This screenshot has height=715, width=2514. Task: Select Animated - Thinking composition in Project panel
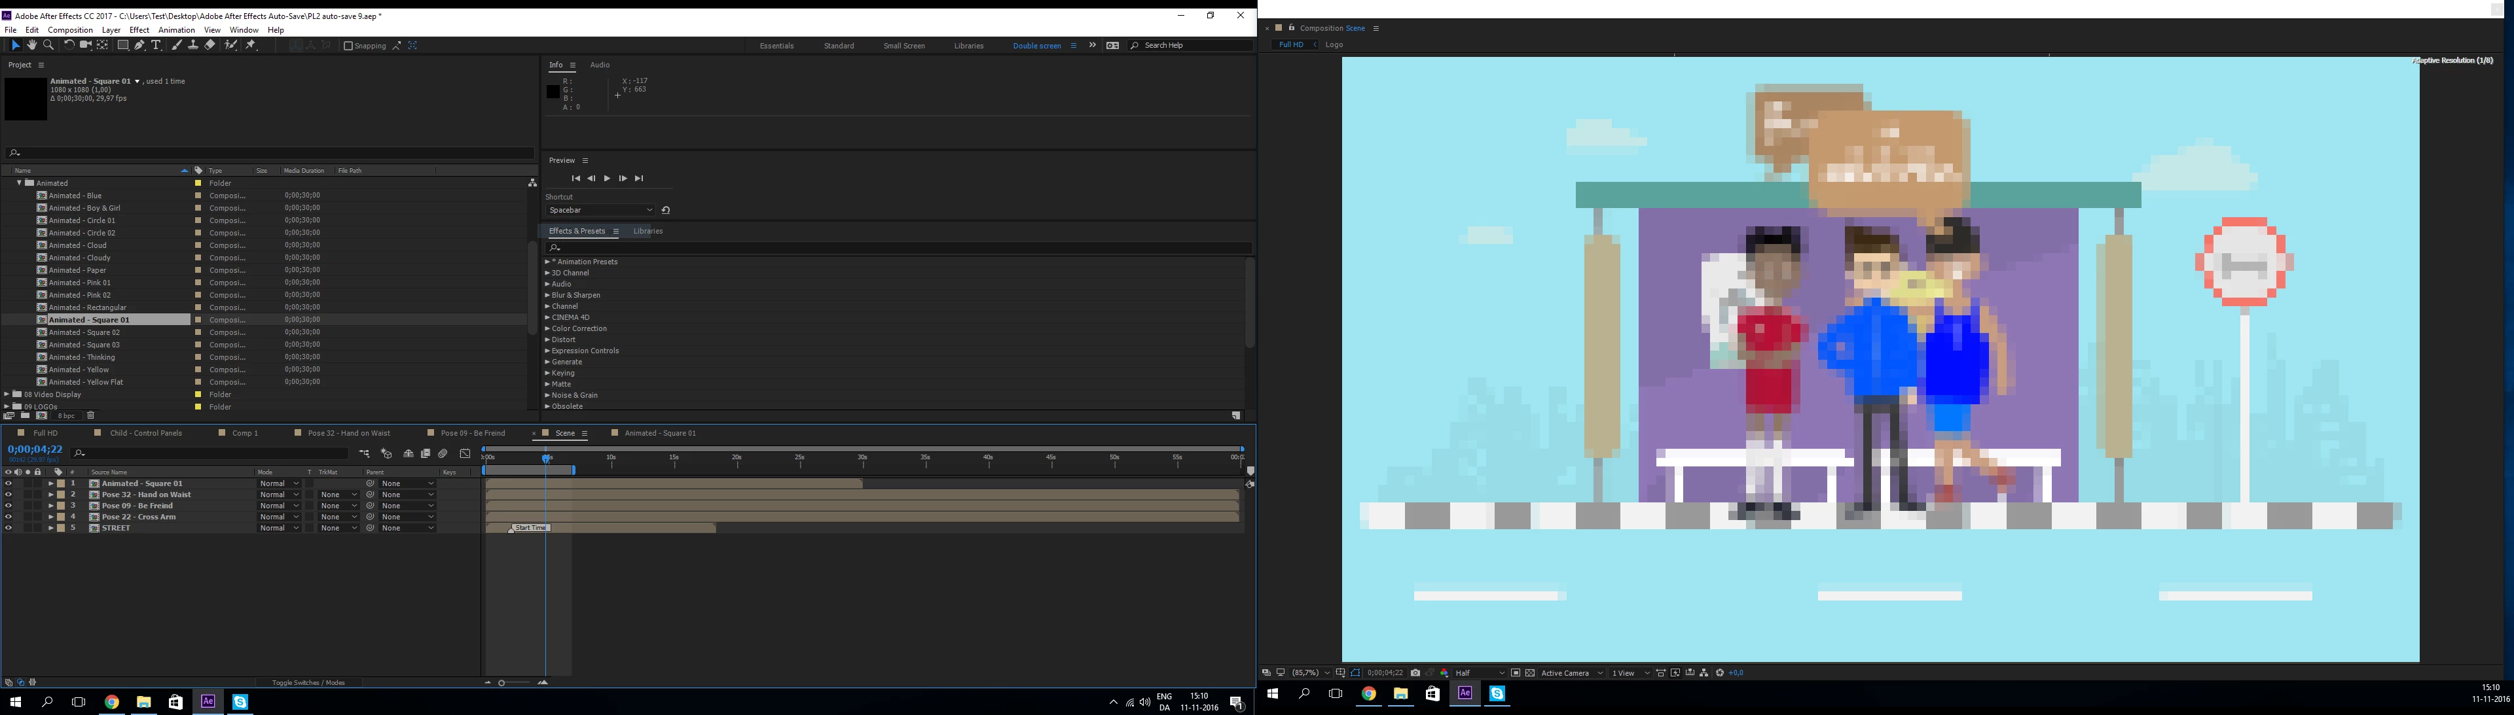(x=82, y=357)
